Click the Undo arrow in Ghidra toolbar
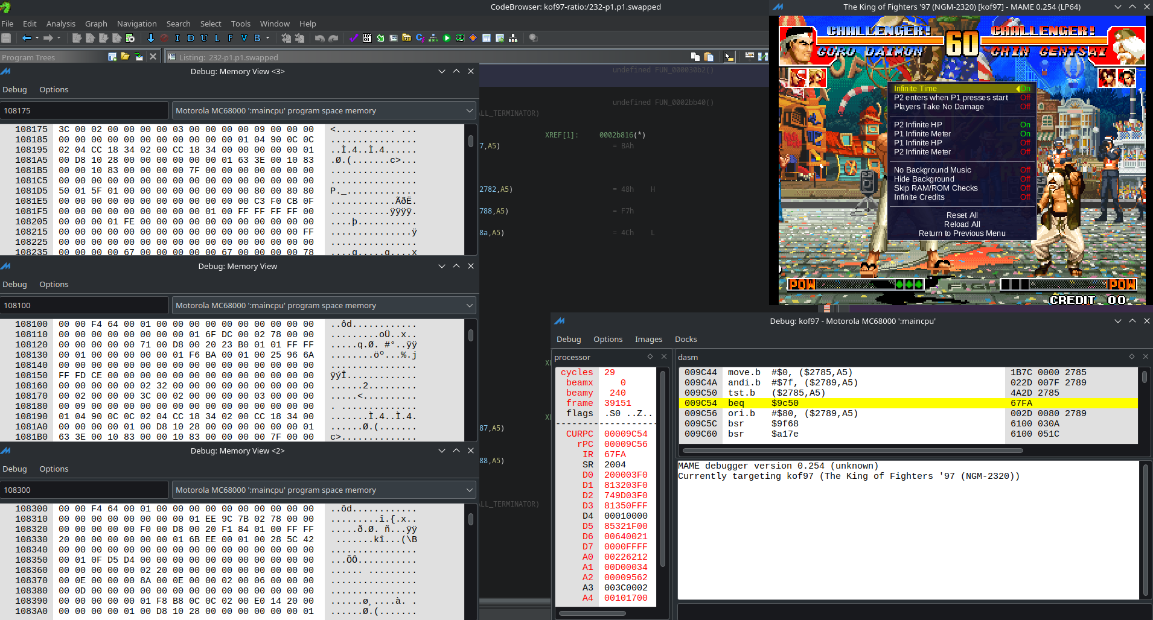This screenshot has height=620, width=1153. pyautogui.click(x=320, y=38)
